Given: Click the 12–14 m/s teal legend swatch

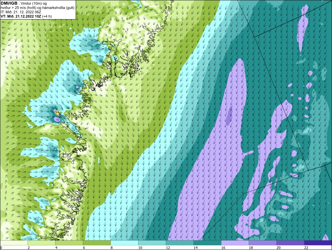Looking at the screenshot, I should click(180, 243).
